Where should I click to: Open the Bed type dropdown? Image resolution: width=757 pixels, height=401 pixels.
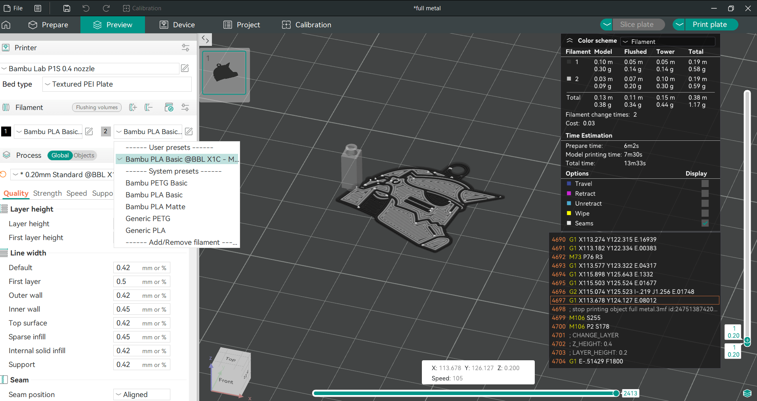point(117,84)
